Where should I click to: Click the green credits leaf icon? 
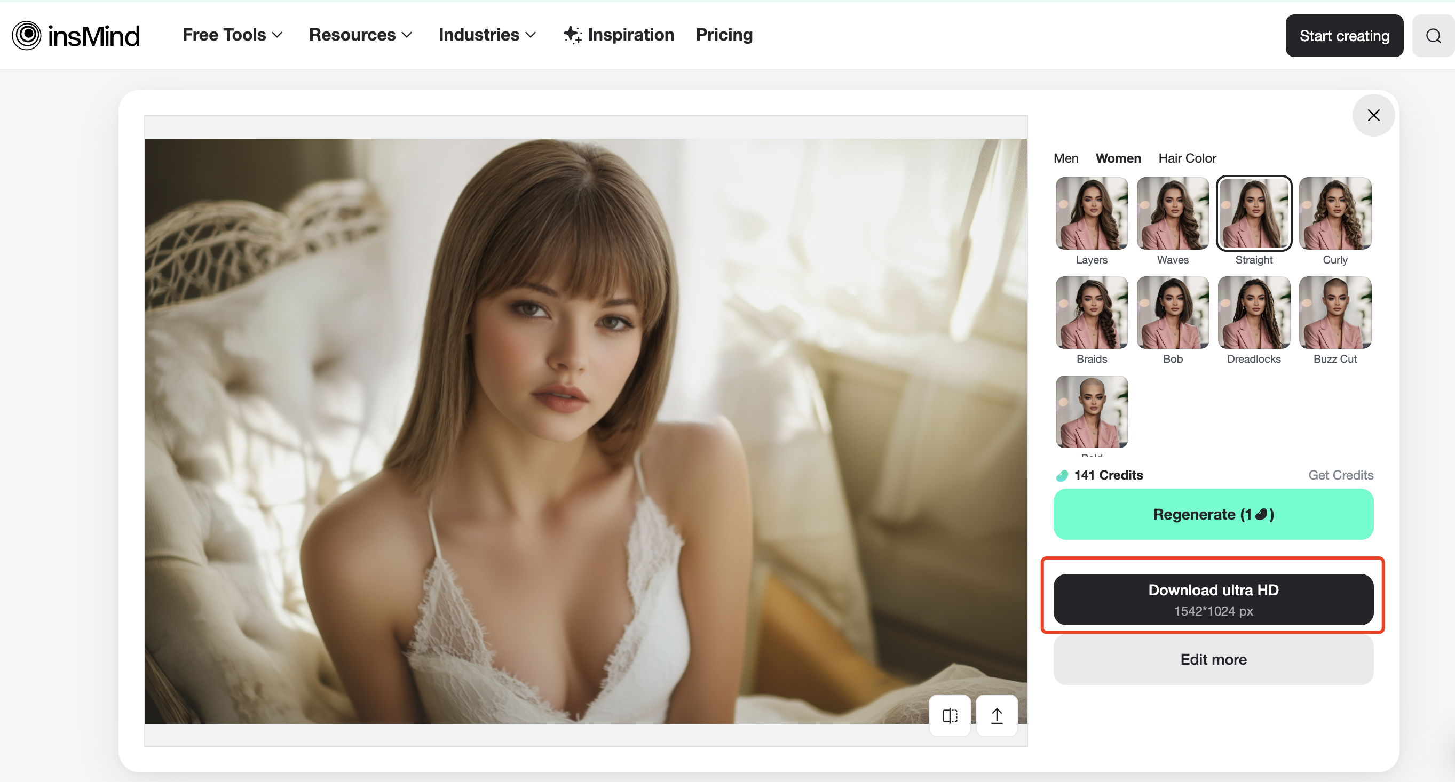pyautogui.click(x=1062, y=475)
